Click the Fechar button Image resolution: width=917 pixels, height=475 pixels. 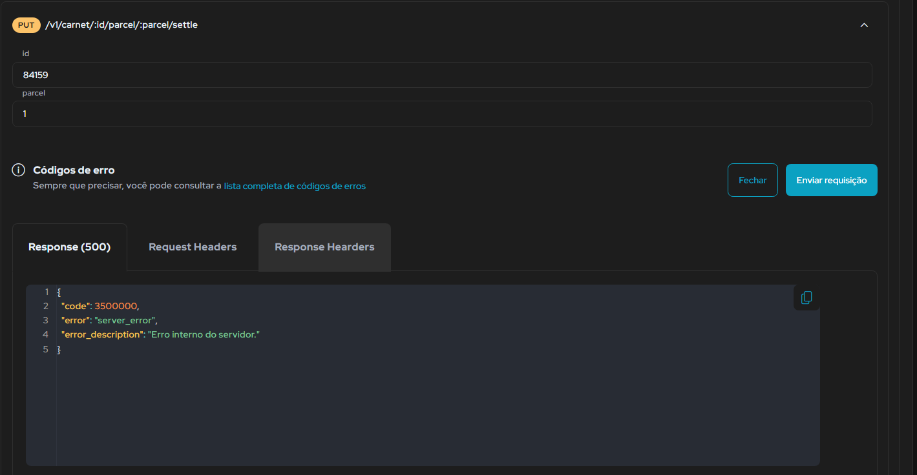click(x=753, y=180)
